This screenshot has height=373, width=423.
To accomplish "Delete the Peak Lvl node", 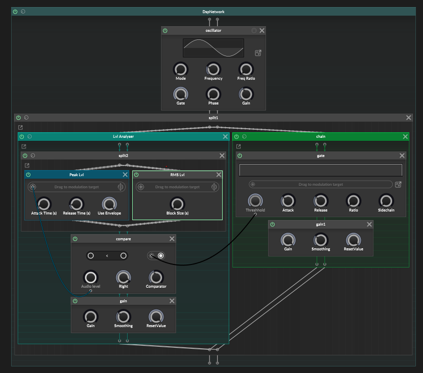I will click(125, 175).
